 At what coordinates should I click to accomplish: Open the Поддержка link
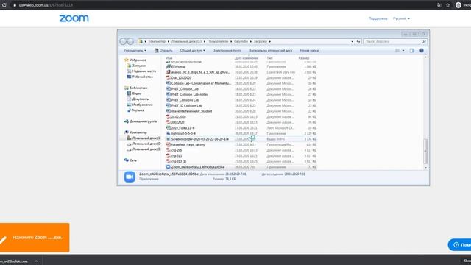[378, 18]
